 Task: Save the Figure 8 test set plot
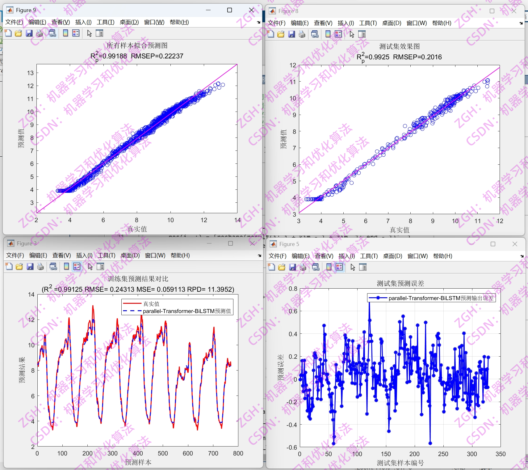291,34
